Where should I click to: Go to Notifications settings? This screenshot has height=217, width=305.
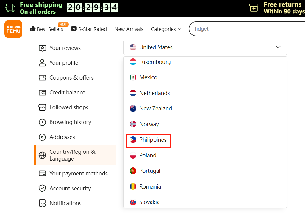[65, 203]
